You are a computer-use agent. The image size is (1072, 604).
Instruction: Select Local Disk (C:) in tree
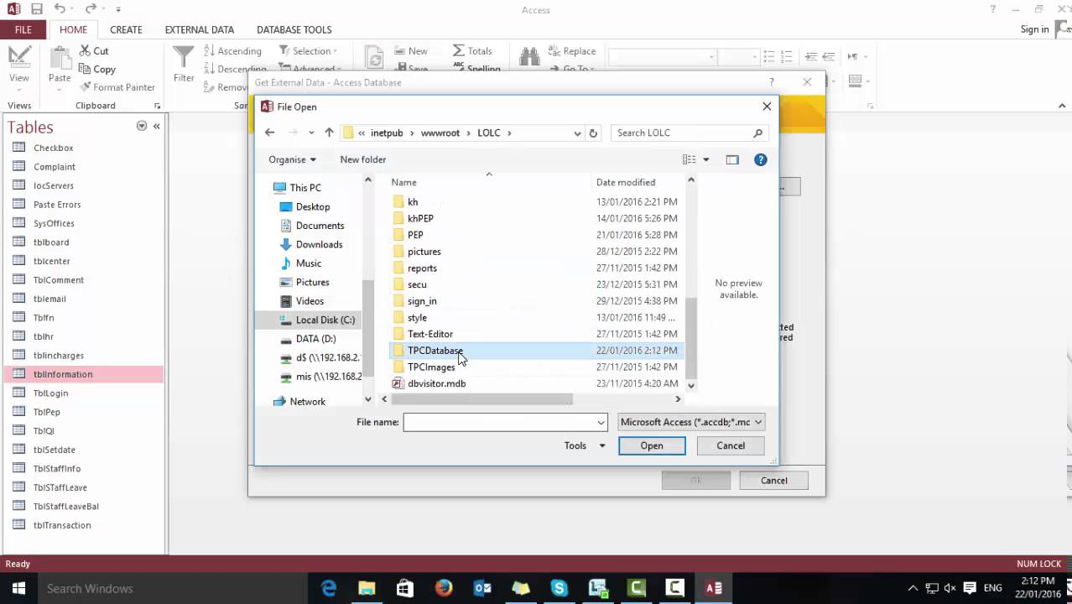click(325, 320)
